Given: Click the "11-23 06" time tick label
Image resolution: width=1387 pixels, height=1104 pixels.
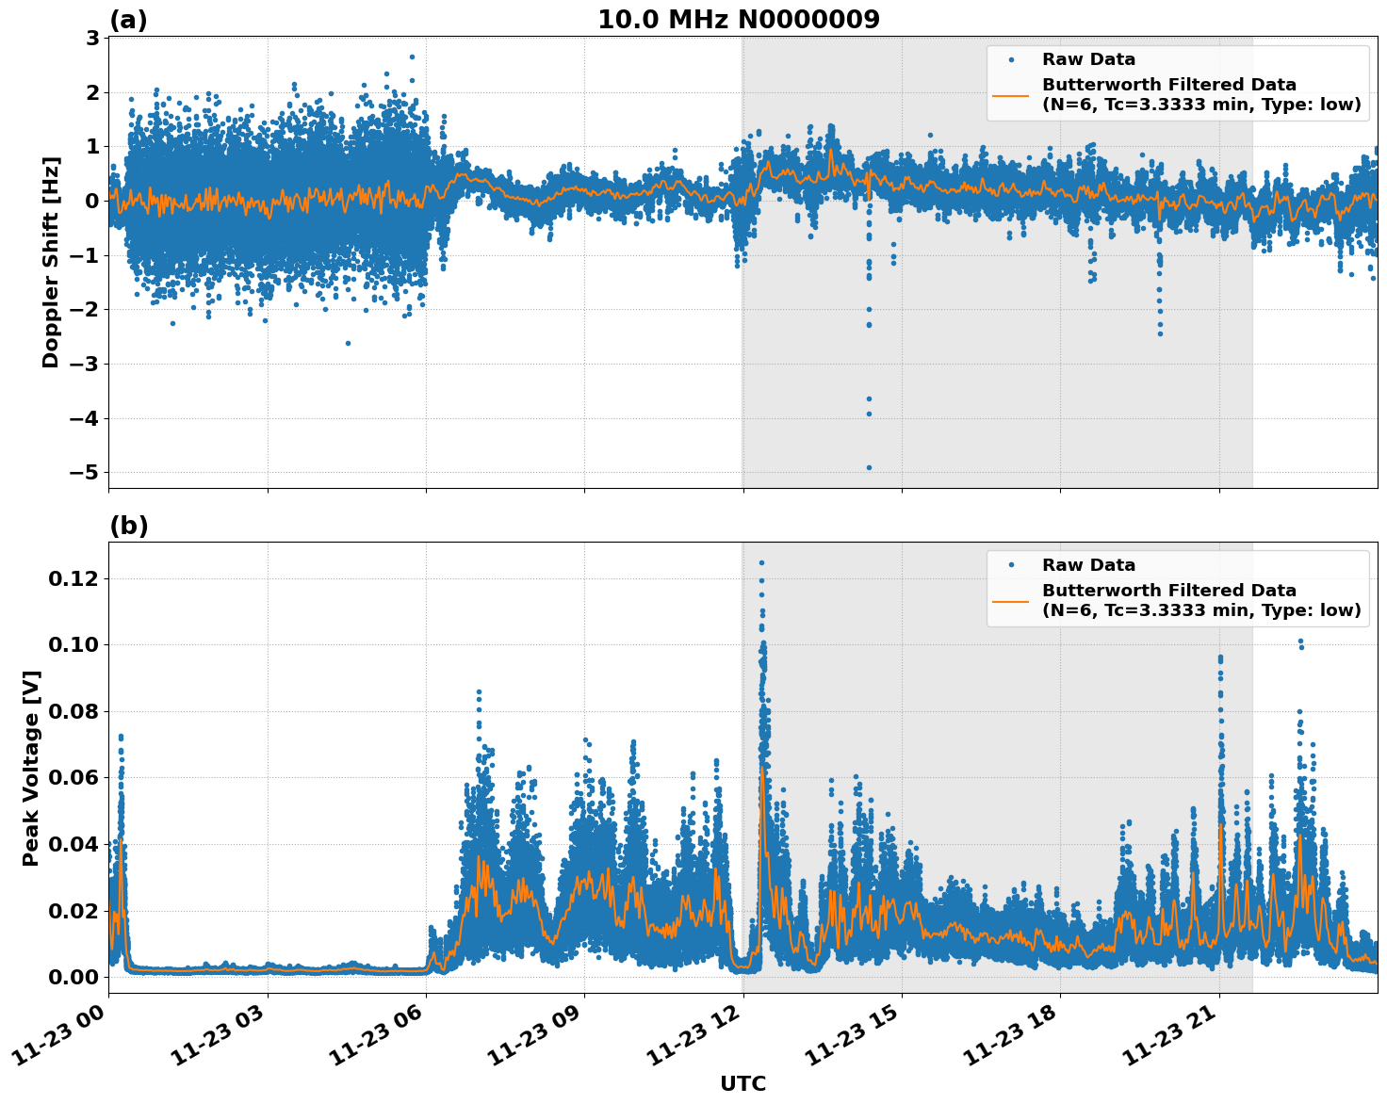Looking at the screenshot, I should tap(377, 1039).
